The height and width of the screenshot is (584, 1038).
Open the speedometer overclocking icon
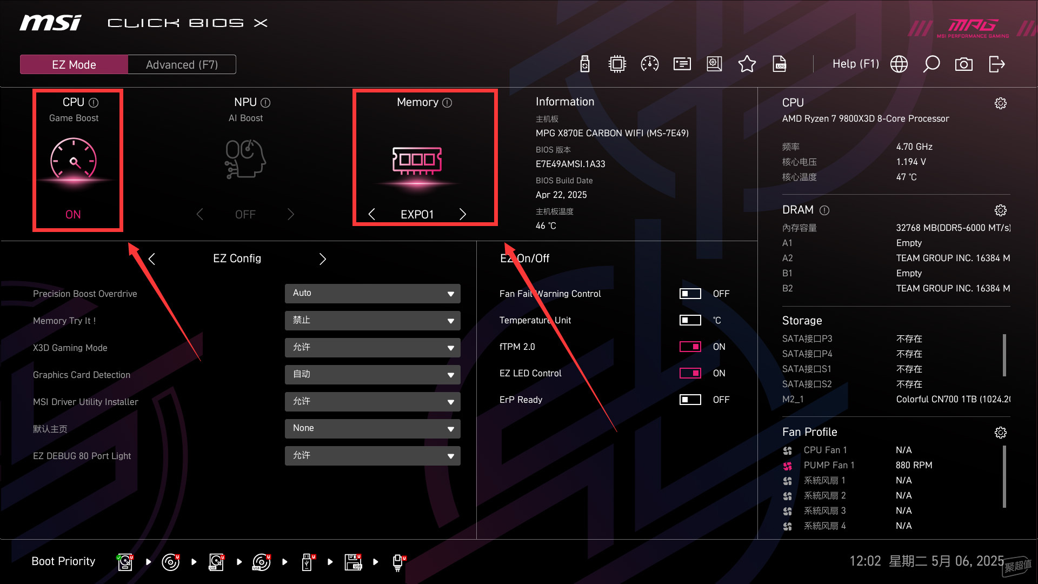pos(649,64)
